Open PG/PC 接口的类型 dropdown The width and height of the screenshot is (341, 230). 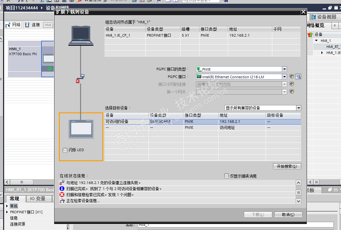click(x=284, y=69)
